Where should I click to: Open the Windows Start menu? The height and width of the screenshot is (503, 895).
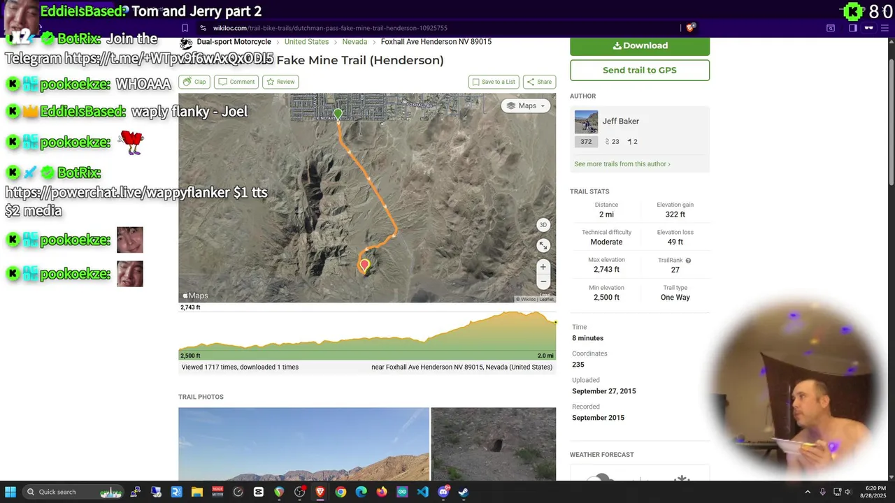[x=10, y=492]
